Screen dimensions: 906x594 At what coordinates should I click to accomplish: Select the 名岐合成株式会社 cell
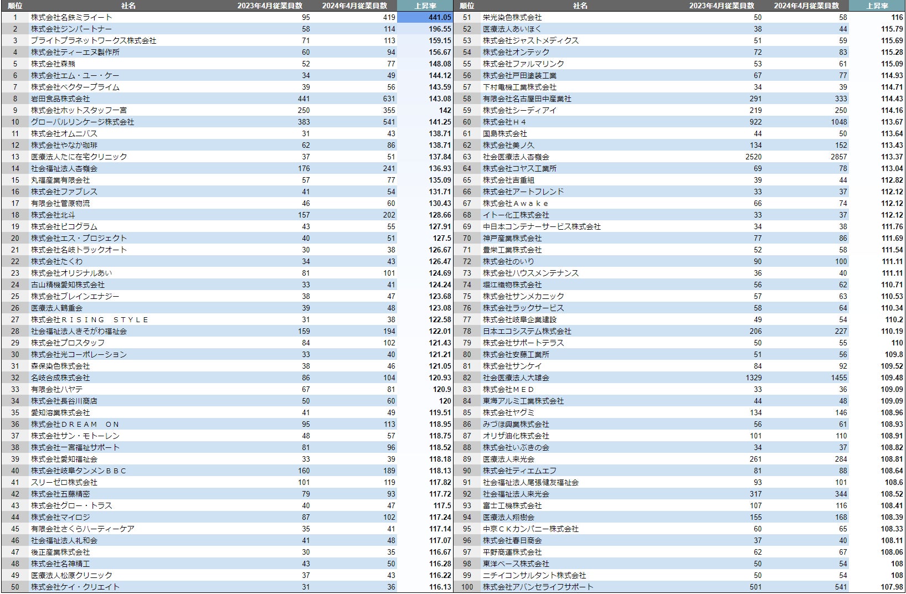point(60,378)
